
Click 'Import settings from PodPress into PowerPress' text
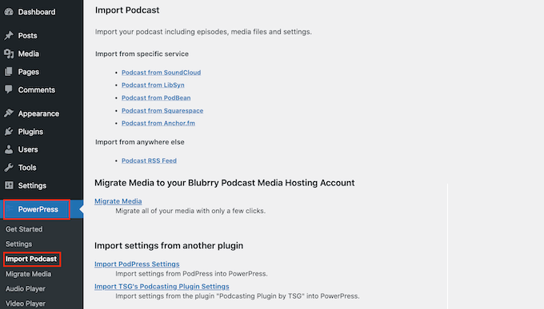[191, 274]
